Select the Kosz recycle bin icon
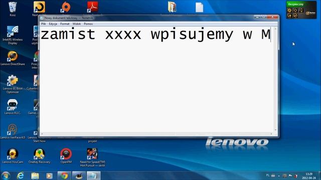Image resolution: width=321 pixels, height=180 pixels. (x=13, y=9)
